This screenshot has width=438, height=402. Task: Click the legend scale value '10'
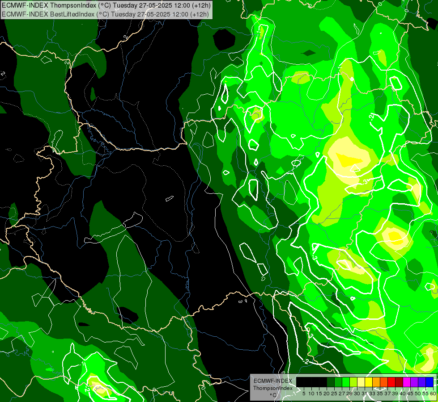(x=311, y=394)
